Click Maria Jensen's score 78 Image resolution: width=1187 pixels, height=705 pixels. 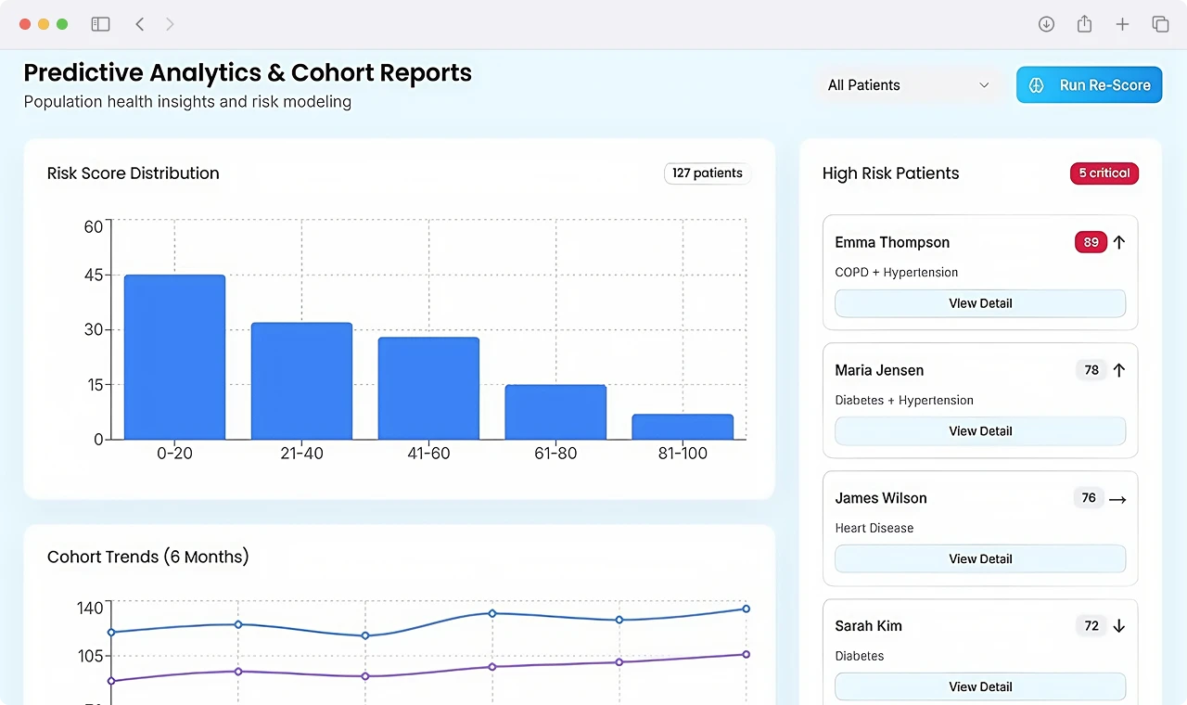click(x=1091, y=370)
